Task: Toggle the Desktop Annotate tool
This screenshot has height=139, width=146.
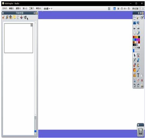Action: coord(142,17)
